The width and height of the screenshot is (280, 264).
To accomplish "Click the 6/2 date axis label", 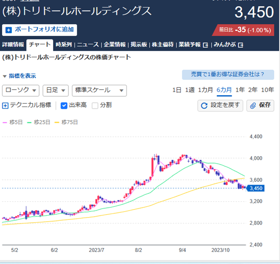I will pos(54,250).
